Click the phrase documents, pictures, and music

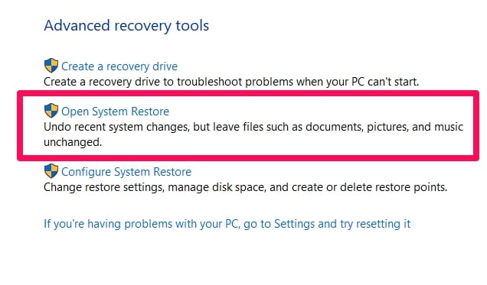pyautogui.click(x=384, y=127)
